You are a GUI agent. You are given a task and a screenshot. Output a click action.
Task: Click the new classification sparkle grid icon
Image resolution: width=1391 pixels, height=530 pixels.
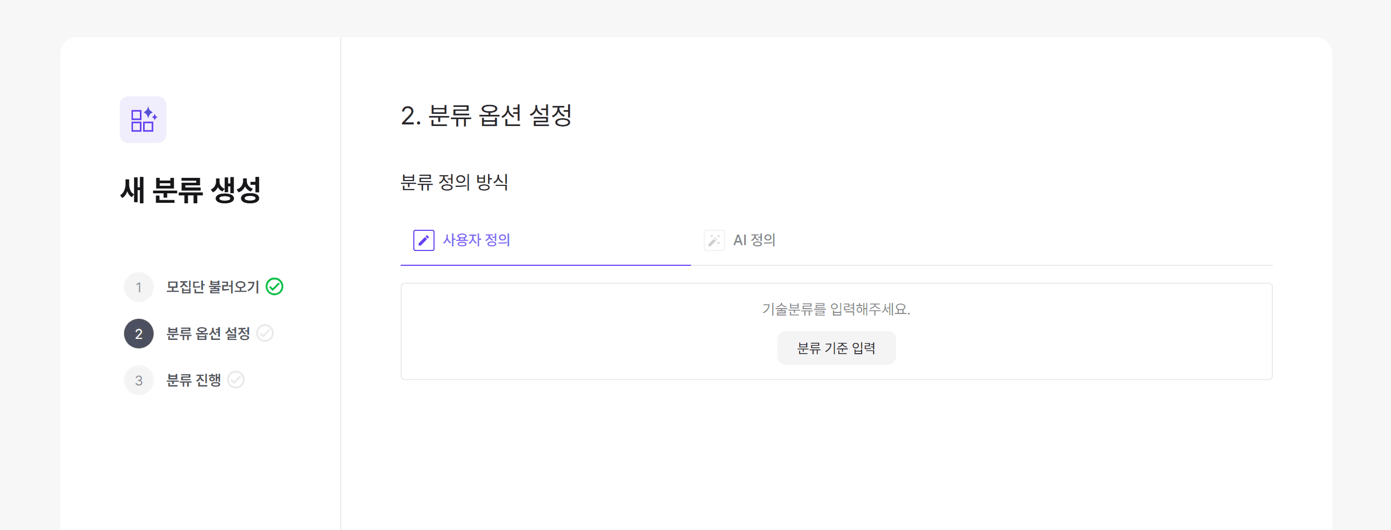143,120
